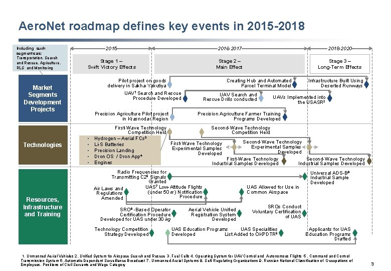Click the First-Wave Technology Competition Held diamond
This screenshot has height=271, width=391.
pos(169,132)
